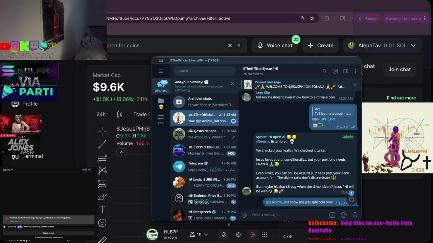The image size is (433, 243).
Task: Click Edit folders in Telegram sidebar
Action: coord(161,119)
